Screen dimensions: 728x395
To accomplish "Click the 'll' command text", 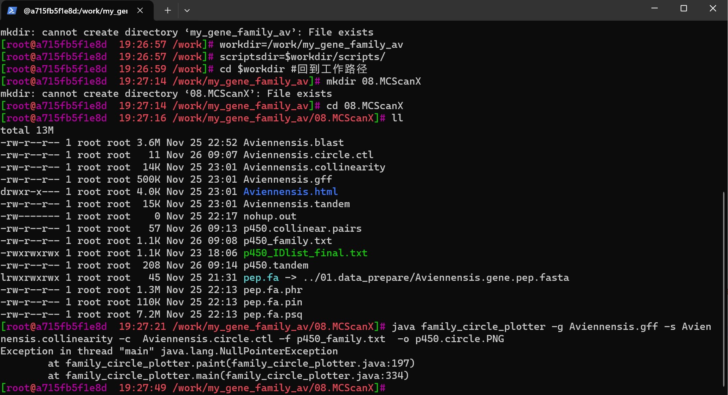I will coord(397,118).
